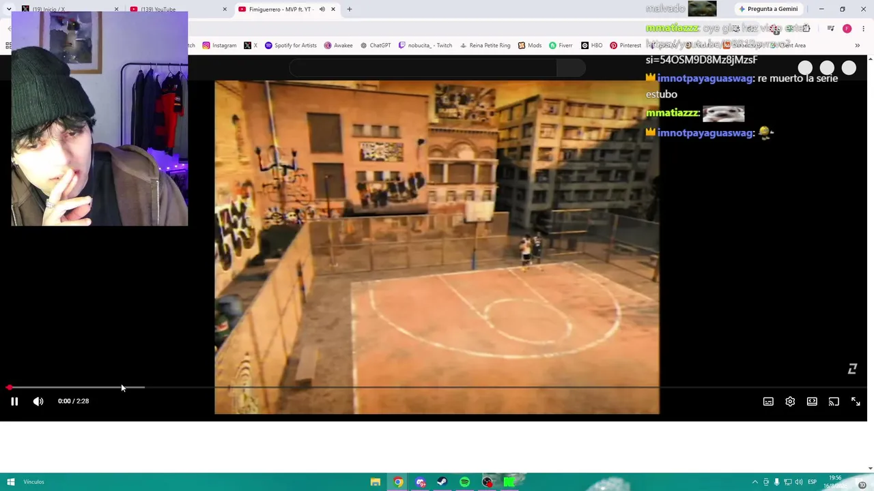Viewport: 874px width, 491px height.
Task: Open the video player settings gear
Action: click(x=790, y=402)
